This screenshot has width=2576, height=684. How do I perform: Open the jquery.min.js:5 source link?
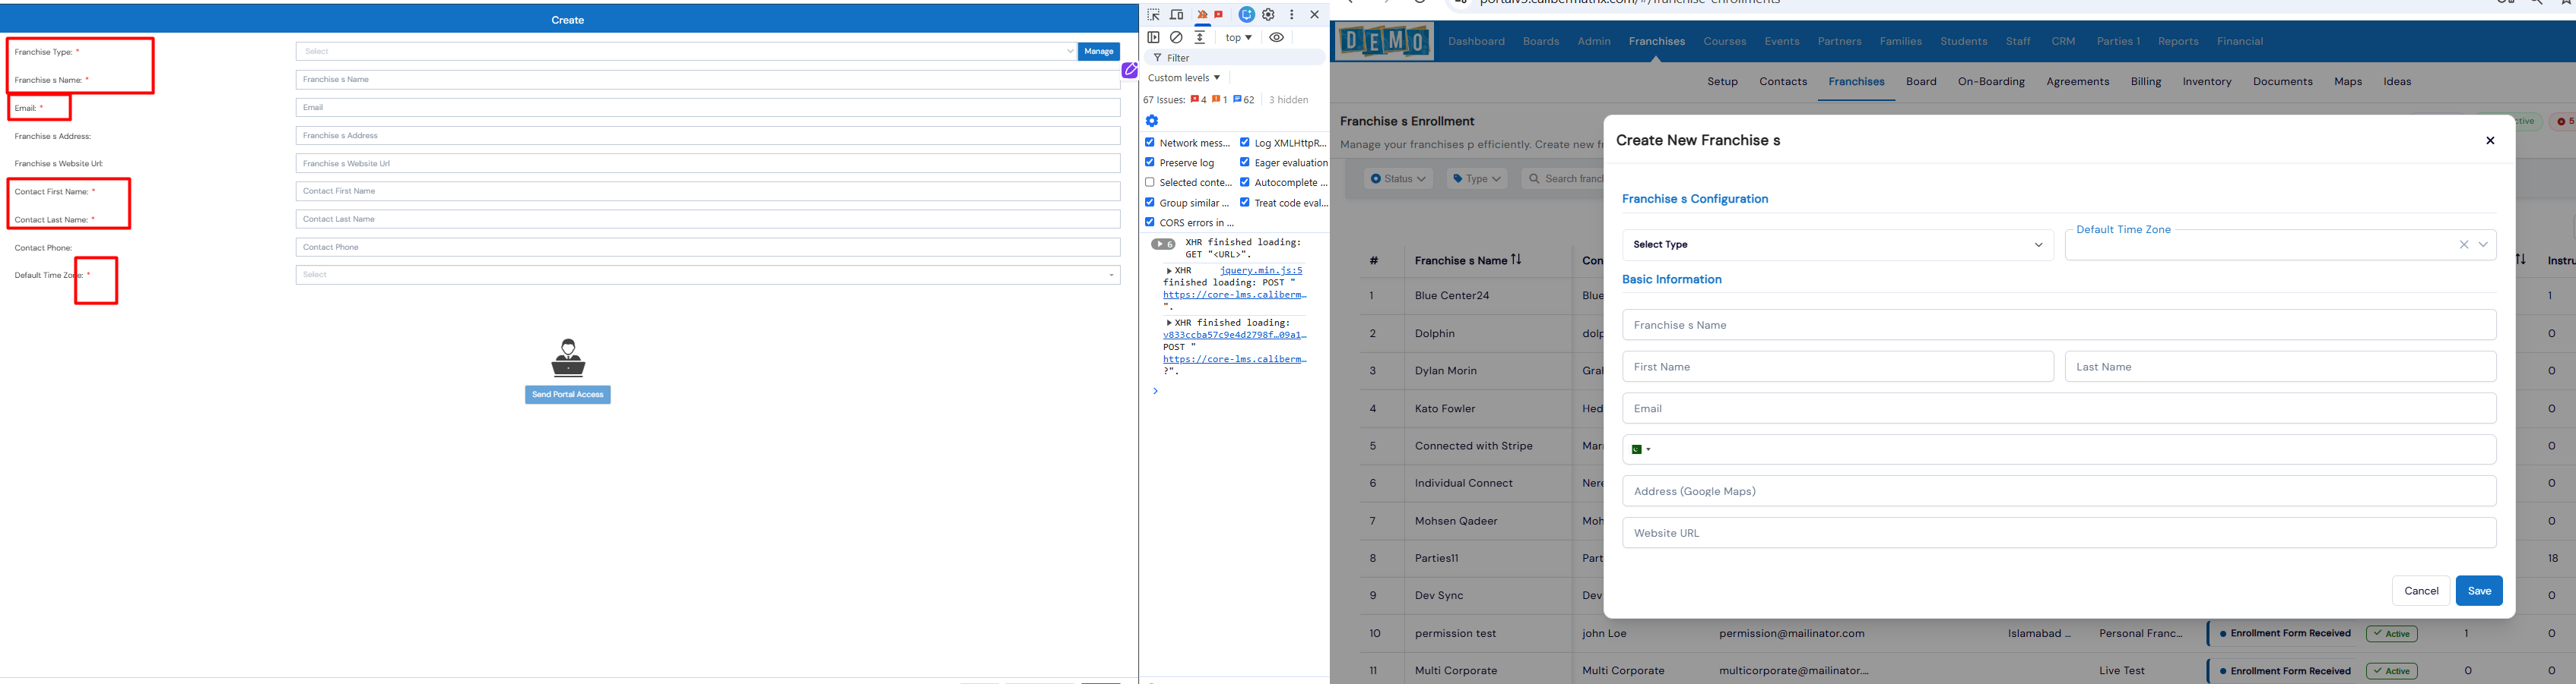(1261, 270)
